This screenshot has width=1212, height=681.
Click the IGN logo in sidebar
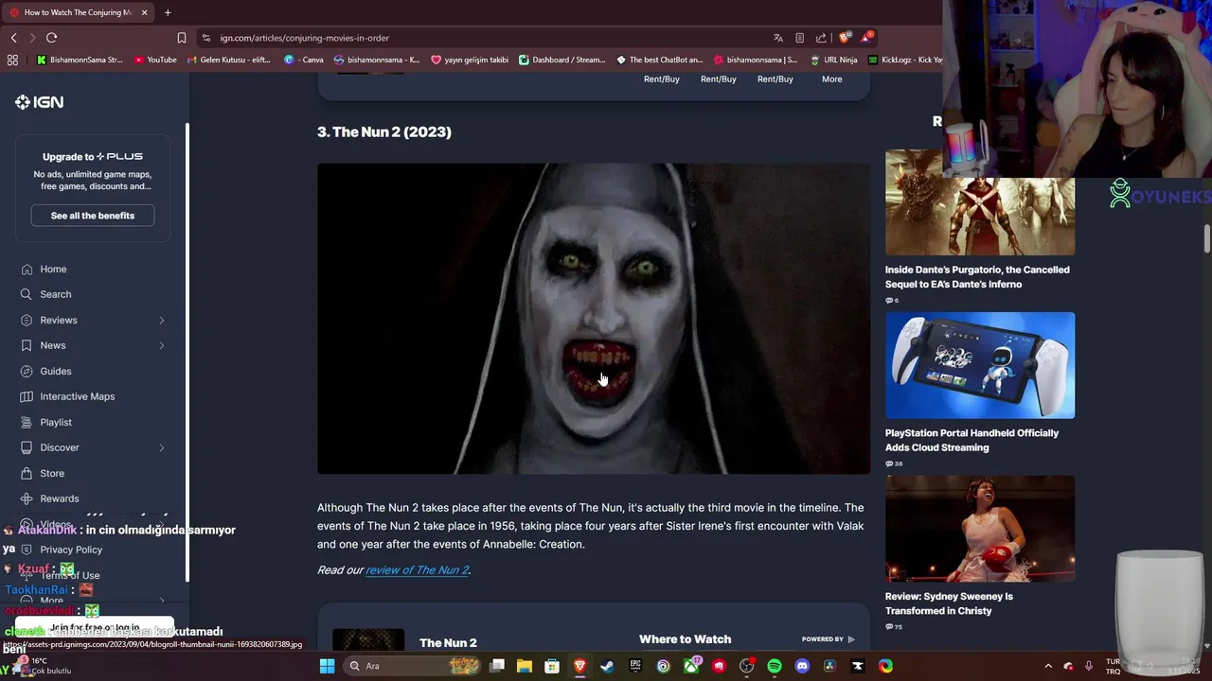(x=39, y=102)
